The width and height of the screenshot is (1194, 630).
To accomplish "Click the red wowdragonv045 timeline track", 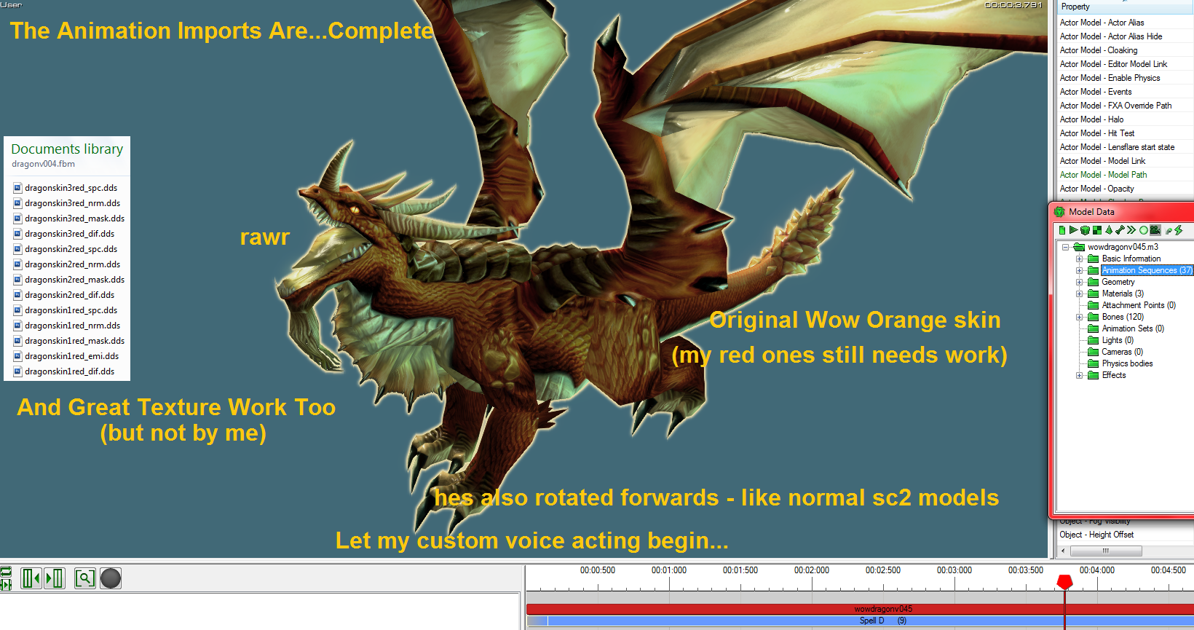I will pos(860,609).
